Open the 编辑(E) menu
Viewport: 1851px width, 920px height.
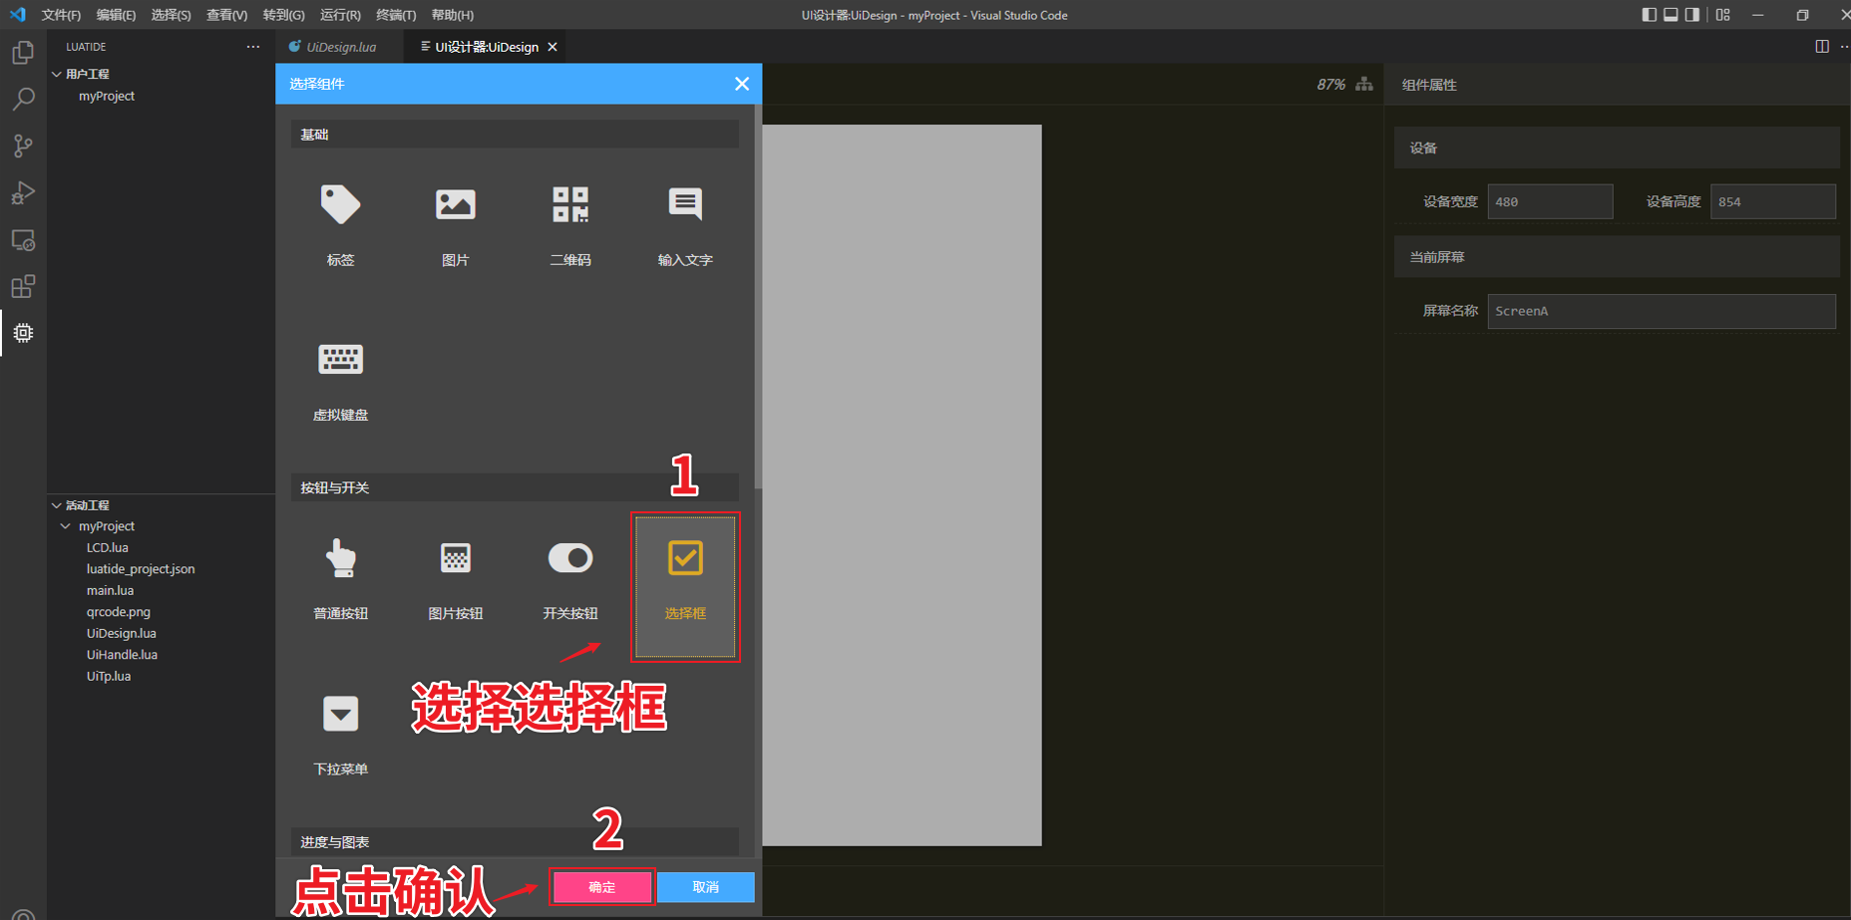pyautogui.click(x=116, y=15)
